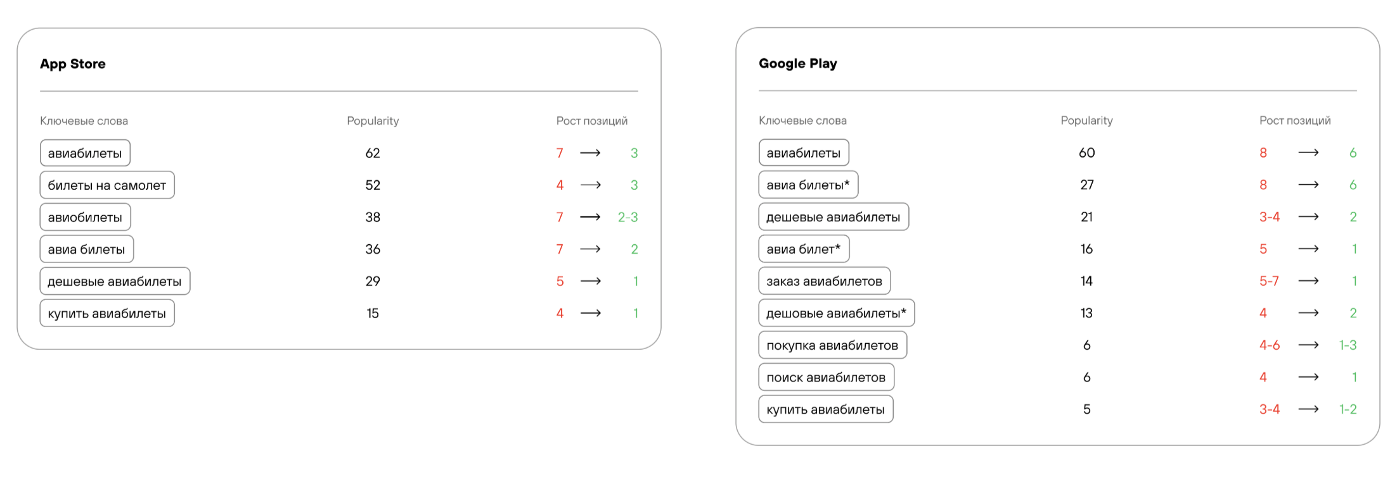Click the arrow in the "авиобилеты" row
The width and height of the screenshot is (1397, 477).
tap(590, 217)
